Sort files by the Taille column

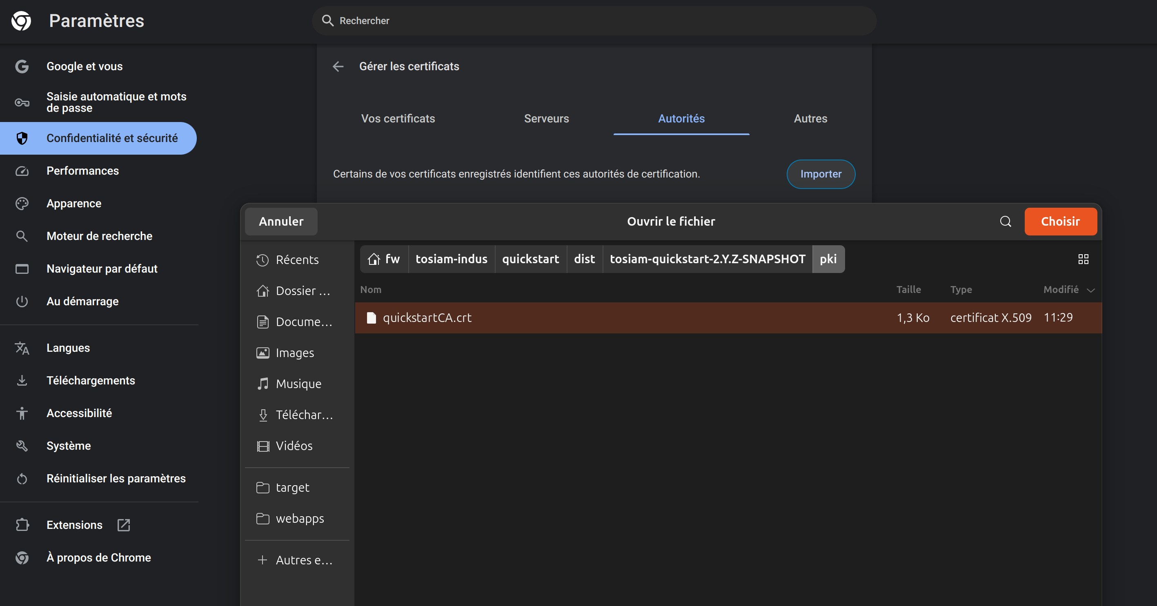pyautogui.click(x=908, y=290)
